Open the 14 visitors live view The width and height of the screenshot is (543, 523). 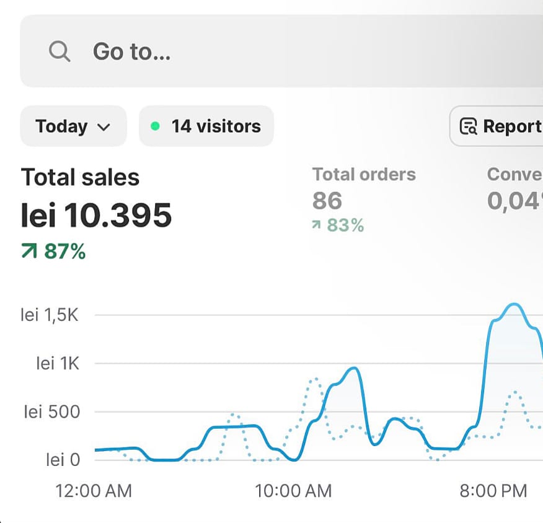point(206,126)
